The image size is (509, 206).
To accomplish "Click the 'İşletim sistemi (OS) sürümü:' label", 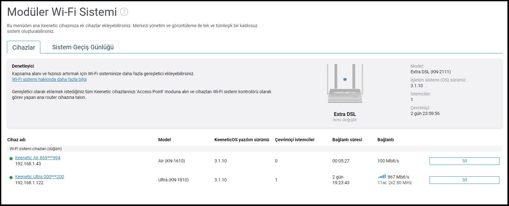I will pos(438,80).
